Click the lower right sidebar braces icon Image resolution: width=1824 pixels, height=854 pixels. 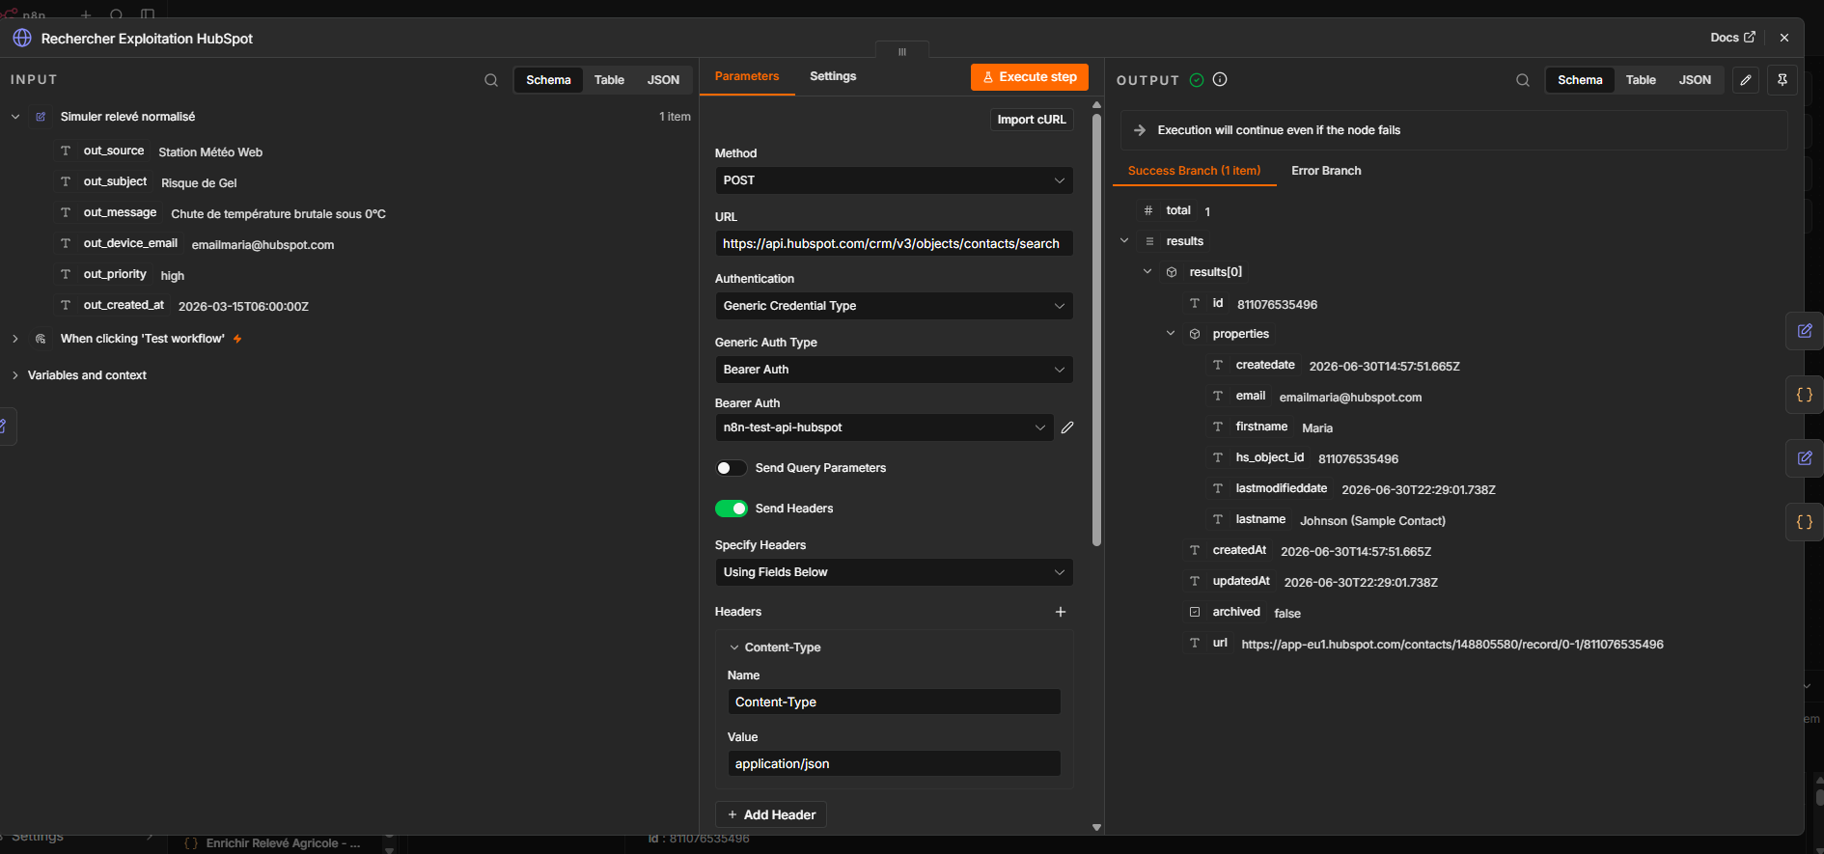[1805, 522]
